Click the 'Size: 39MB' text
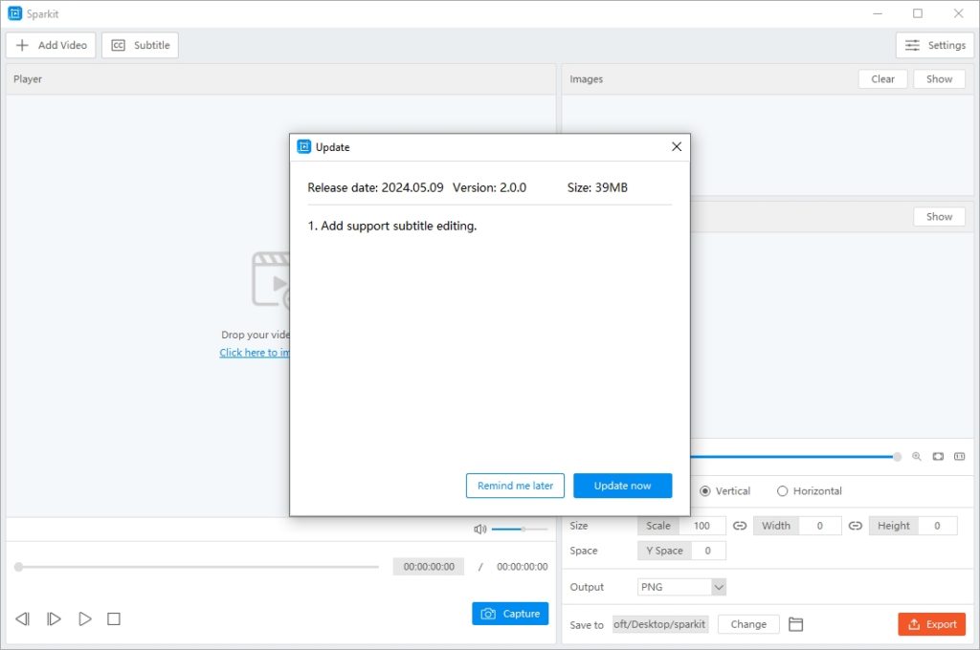This screenshot has height=650, width=980. tap(597, 187)
